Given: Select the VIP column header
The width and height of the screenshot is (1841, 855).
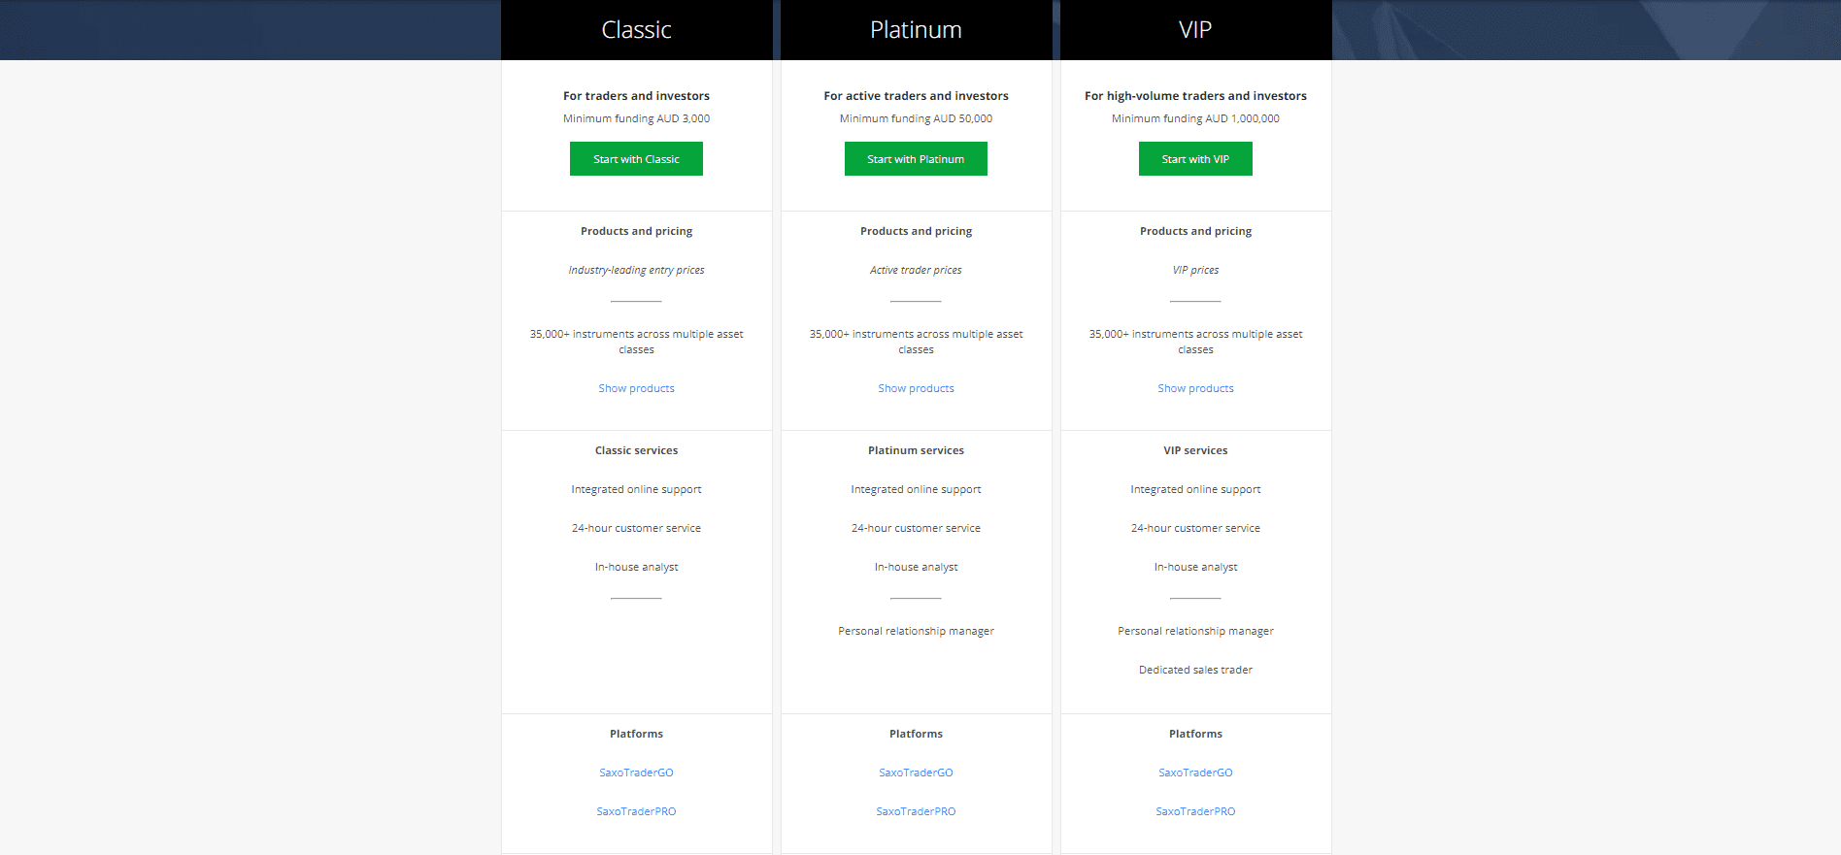Looking at the screenshot, I should pos(1195,30).
